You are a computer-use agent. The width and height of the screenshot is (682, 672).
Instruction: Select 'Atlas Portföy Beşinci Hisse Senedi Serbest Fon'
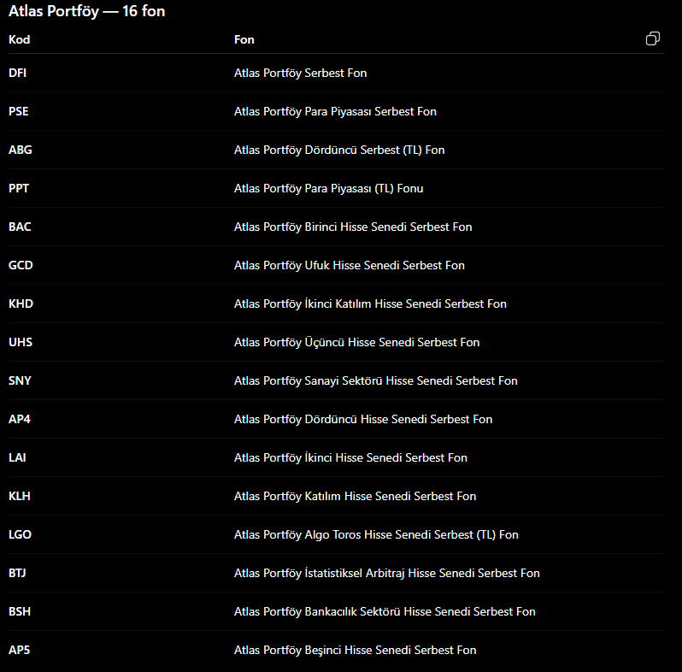click(356, 651)
